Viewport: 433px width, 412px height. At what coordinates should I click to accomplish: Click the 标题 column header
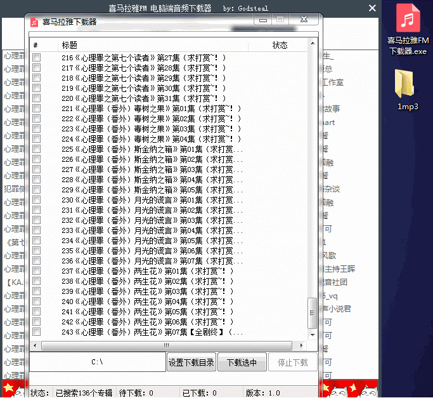coord(153,45)
